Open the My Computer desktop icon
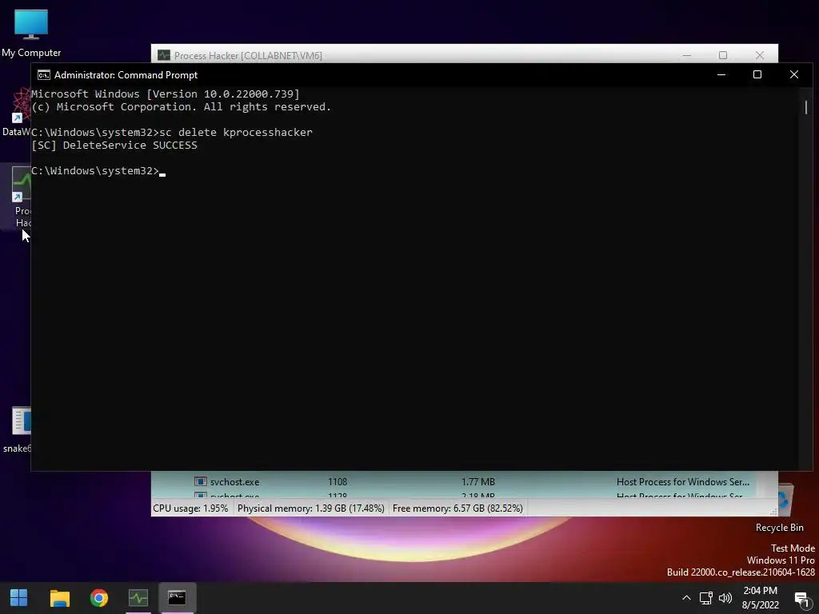Viewport: 819px width, 614px height. pos(31,33)
